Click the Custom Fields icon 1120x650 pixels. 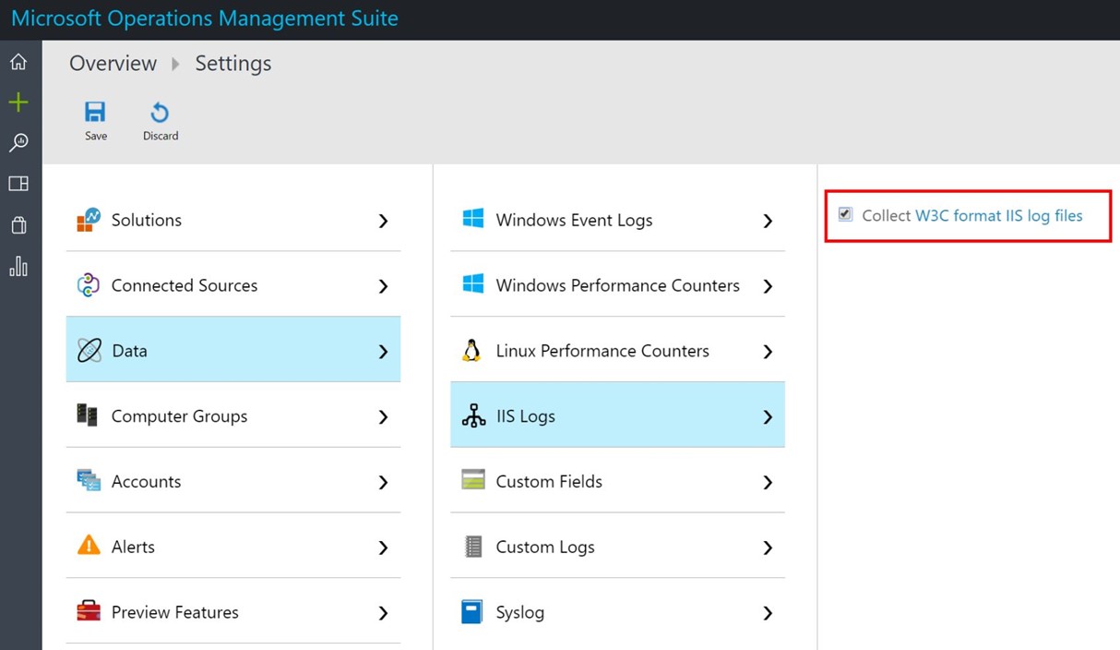(x=473, y=481)
